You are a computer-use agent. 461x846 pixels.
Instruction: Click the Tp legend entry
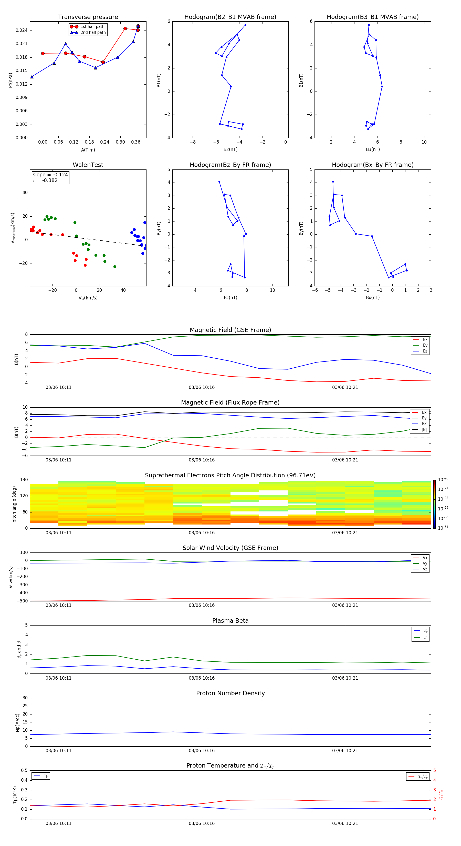pyautogui.click(x=41, y=776)
